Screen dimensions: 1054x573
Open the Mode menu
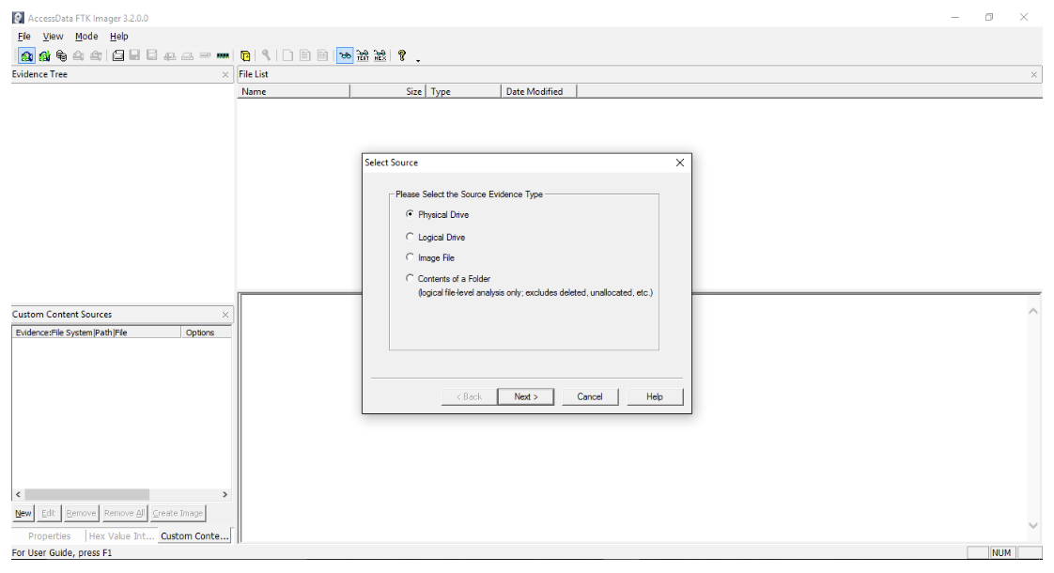(x=86, y=37)
